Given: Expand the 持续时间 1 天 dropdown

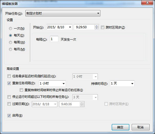Looking at the screenshot, I should (x=122, y=84).
